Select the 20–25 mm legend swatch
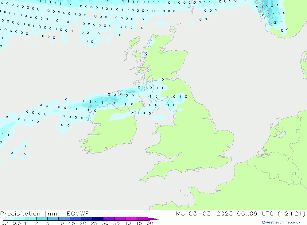Screen dimensions: 307x225 [x=86, y=219]
